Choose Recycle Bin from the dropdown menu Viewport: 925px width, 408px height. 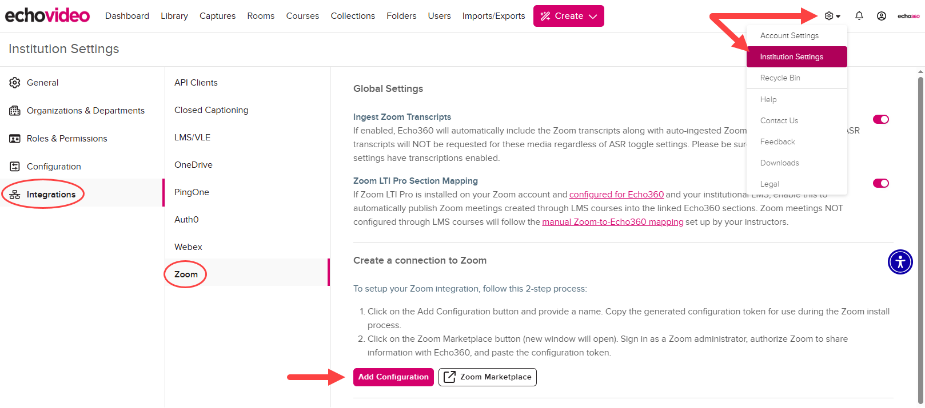779,78
